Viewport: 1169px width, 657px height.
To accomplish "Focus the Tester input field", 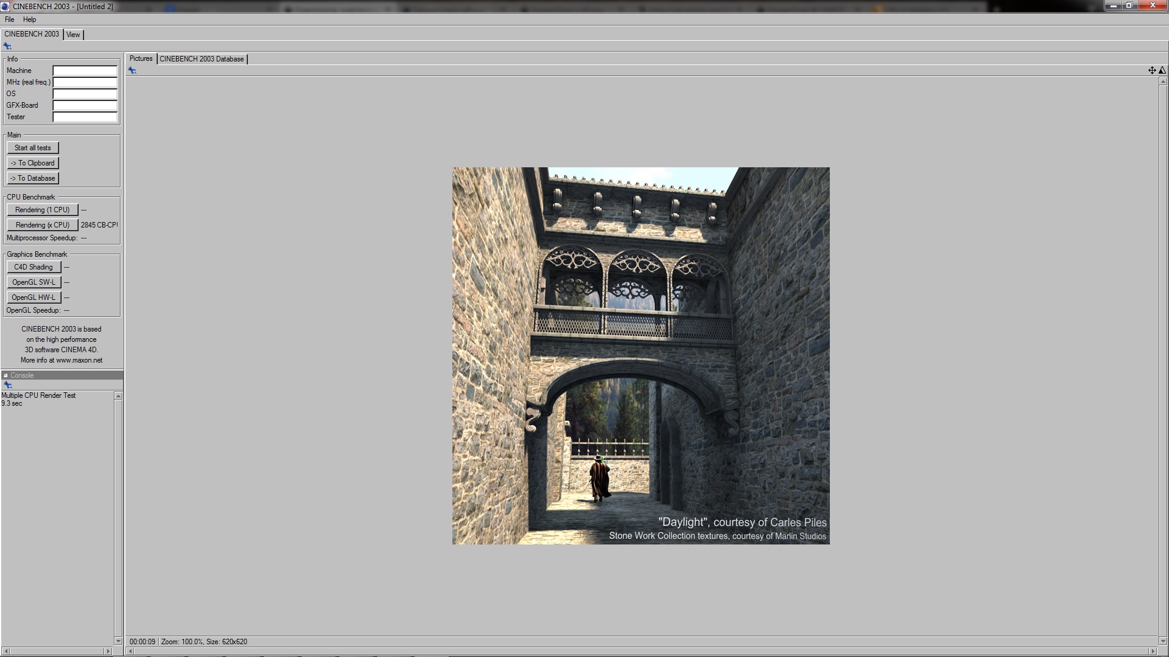I will click(85, 117).
